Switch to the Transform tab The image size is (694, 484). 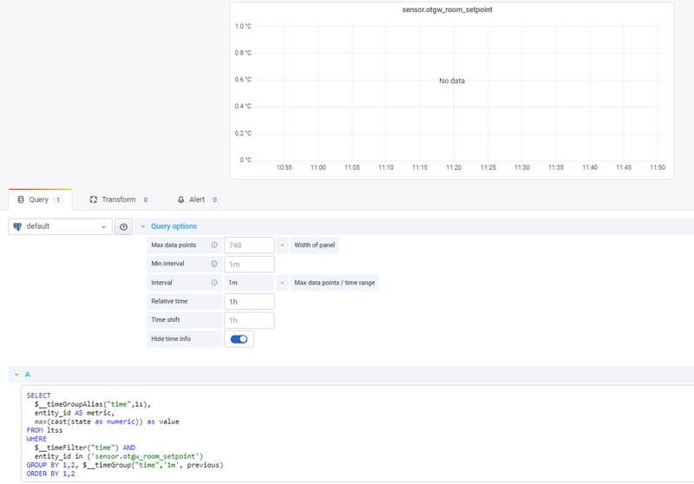[x=119, y=199]
